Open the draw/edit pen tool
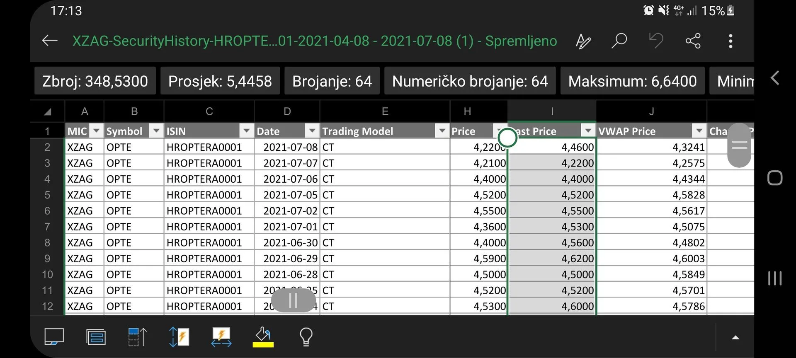 coord(583,41)
